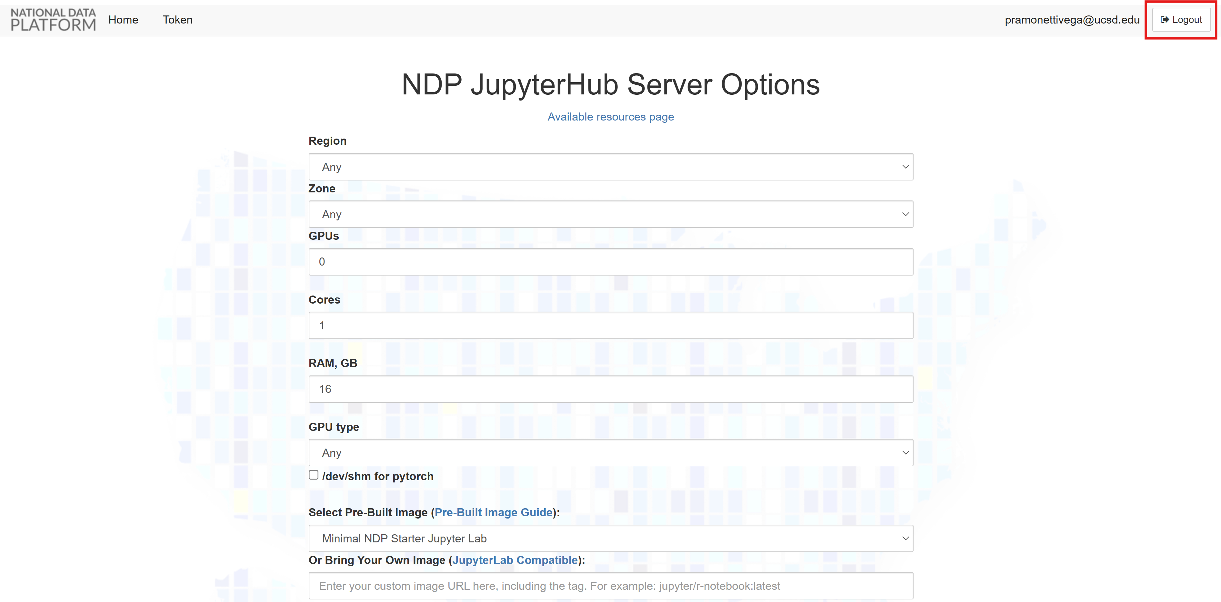Open the Home menu item
This screenshot has height=602, width=1221.
pos(123,20)
